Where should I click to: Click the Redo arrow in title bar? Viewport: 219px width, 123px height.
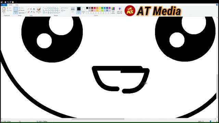click(x=10, y=2)
